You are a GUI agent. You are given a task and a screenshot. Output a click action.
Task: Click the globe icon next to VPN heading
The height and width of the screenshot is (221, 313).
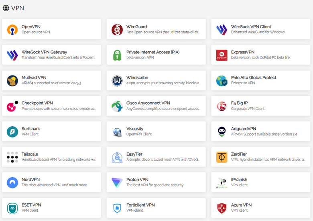pos(6,8)
